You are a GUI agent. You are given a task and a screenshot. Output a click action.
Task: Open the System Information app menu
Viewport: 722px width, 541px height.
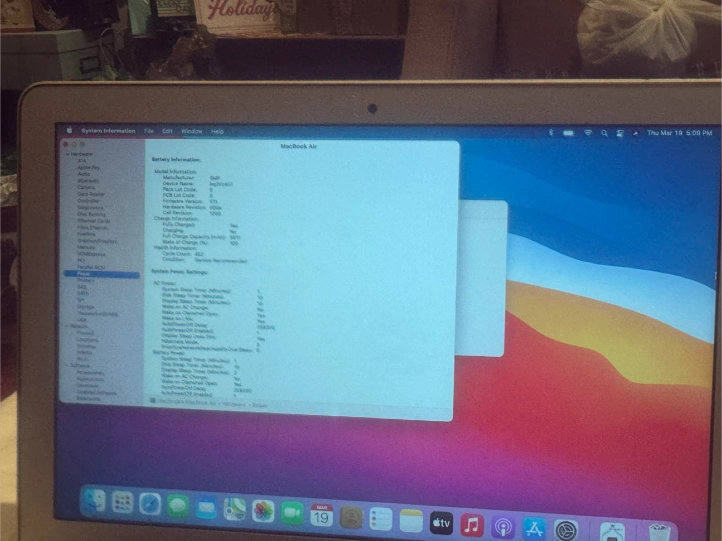[108, 131]
